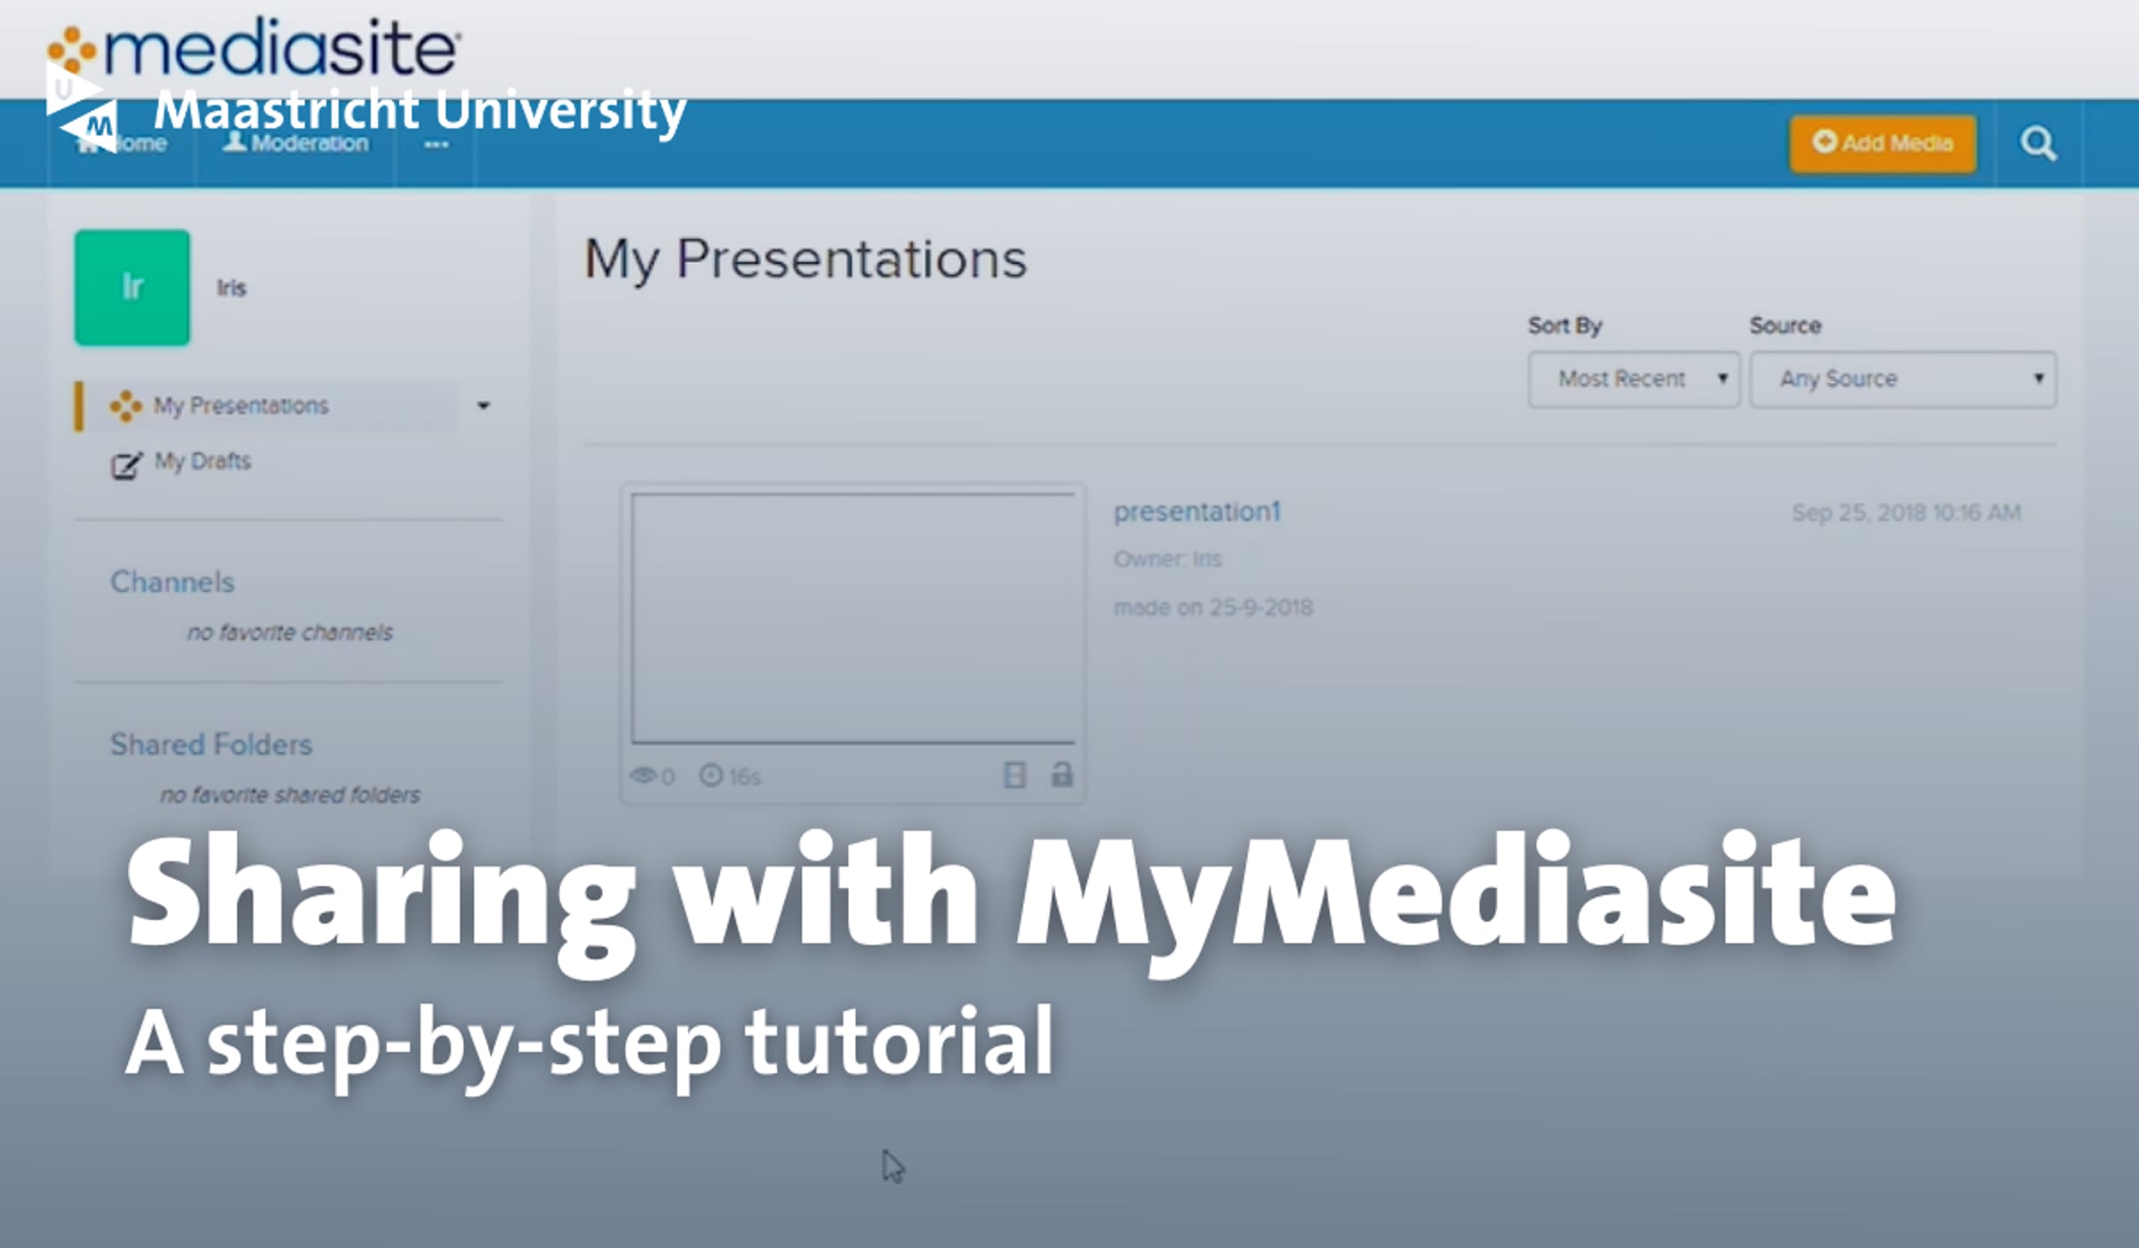Open the Any Source dropdown

[1902, 380]
